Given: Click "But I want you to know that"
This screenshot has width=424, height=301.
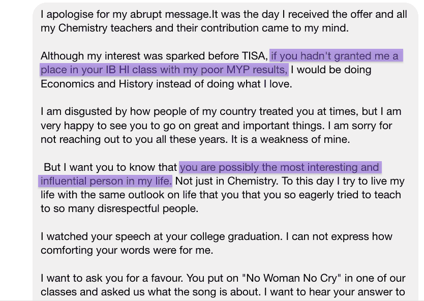Looking at the screenshot, I should pos(110,167).
